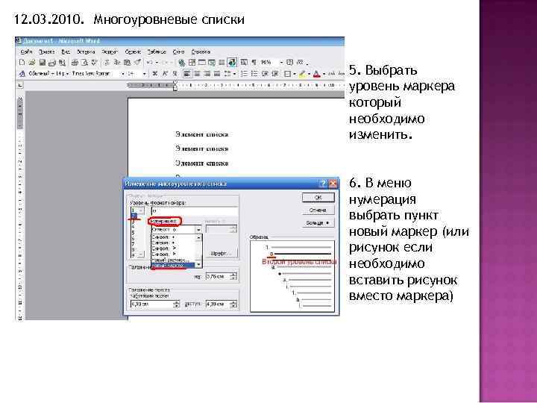Viewport: 537px width, 403px height.
Task: Toggle Show/Hide paragraph marks button
Action: [x=254, y=63]
